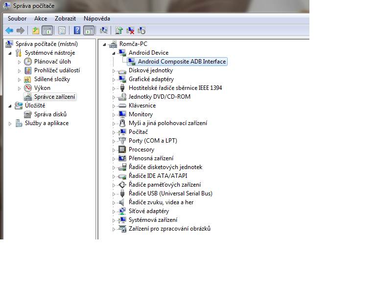Click the Grafické adaptéry category icon
Image resolution: width=376 pixels, height=300 pixels.
(122, 79)
